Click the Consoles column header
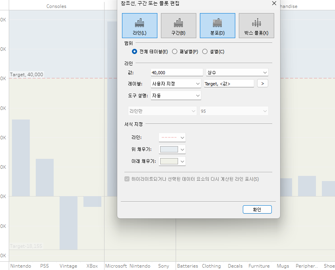The height and width of the screenshot is (270, 335). (x=56, y=6)
